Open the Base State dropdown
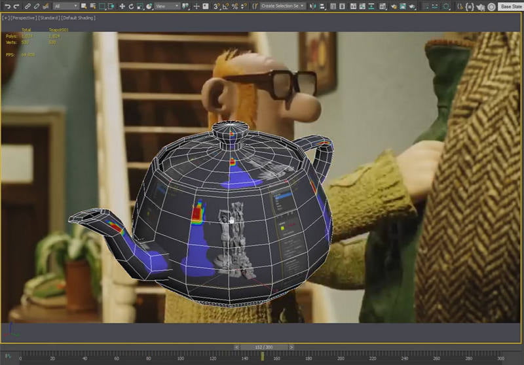This screenshot has height=365, width=524. [x=511, y=7]
